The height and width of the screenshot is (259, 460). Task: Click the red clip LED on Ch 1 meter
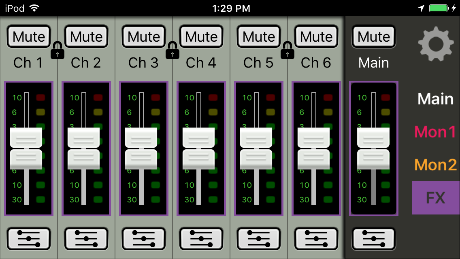pos(40,98)
